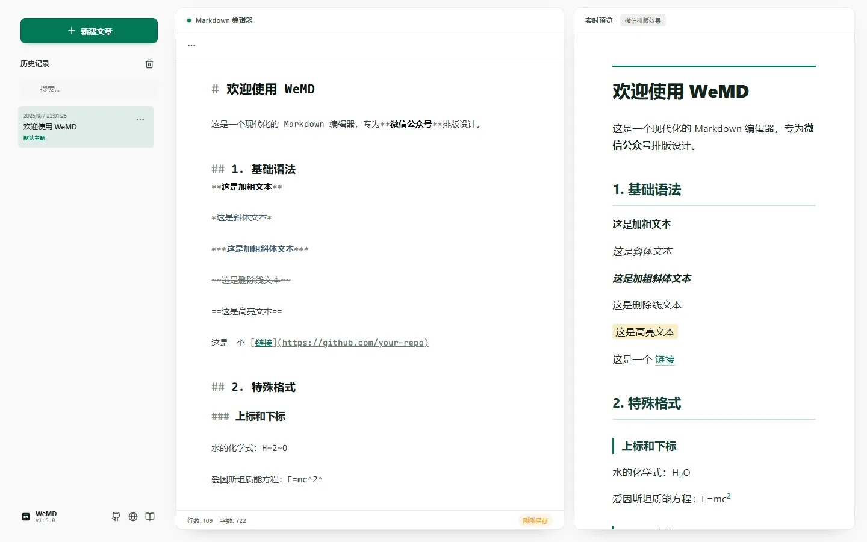Click the 新建文章 new article button
Viewport: 867px width, 542px height.
[x=89, y=31]
